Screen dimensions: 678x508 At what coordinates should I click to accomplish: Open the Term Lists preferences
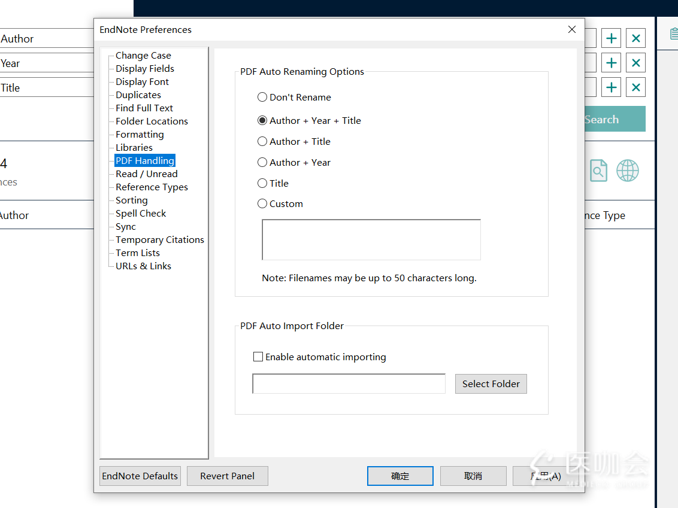coord(138,253)
